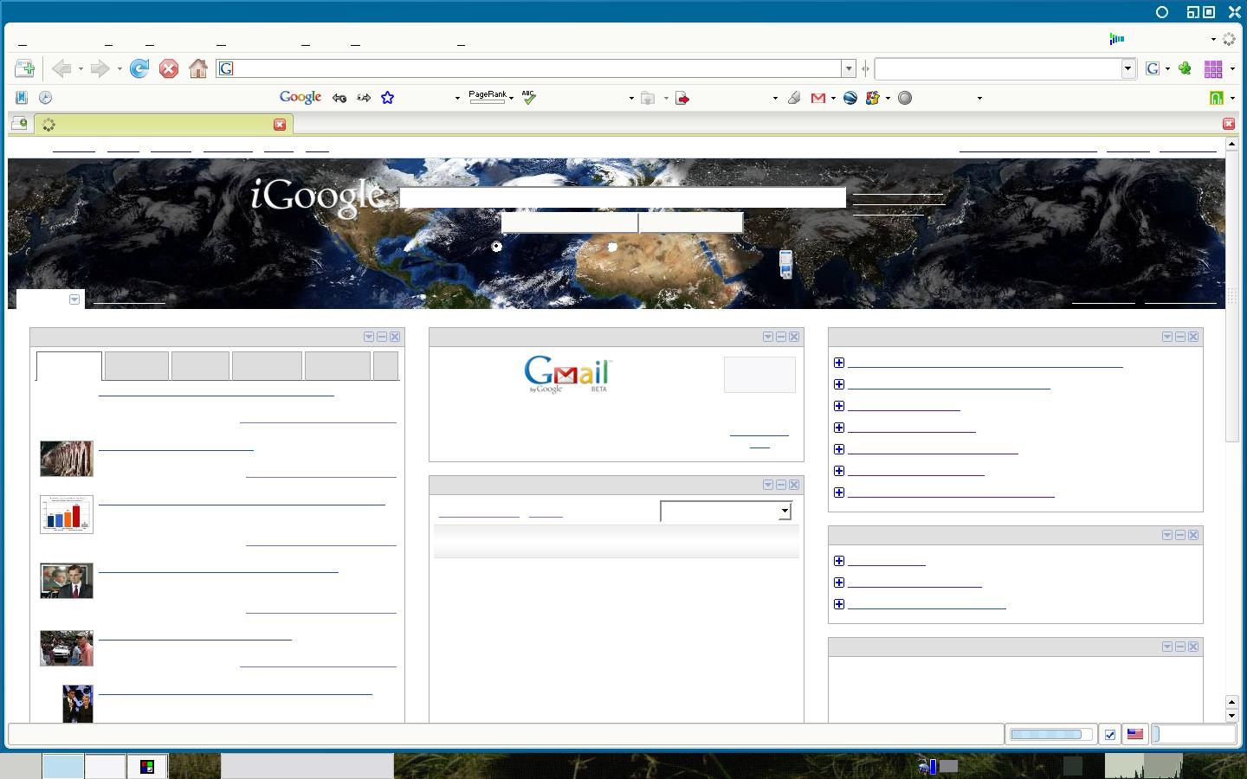Select fourth tab in the news gadget
Screen dimensions: 1247x779
(267, 366)
